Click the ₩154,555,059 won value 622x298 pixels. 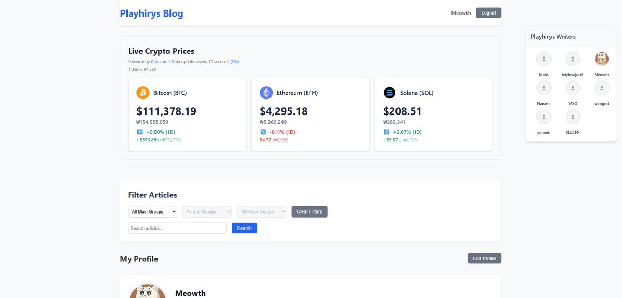152,122
